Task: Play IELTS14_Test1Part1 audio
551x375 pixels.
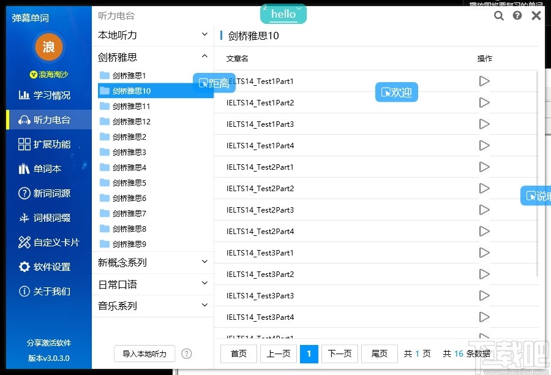Action: click(x=484, y=81)
